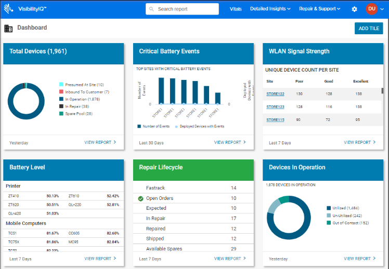
Task: Expand the Repair & Support dropdown
Action: click(x=319, y=9)
